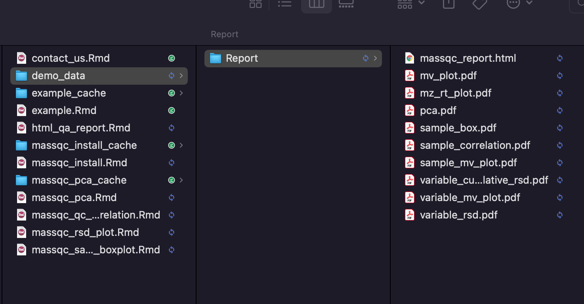Click the sync status icon beside mv_plot.pdf
Screen dimensions: 584x304
[x=560, y=76]
